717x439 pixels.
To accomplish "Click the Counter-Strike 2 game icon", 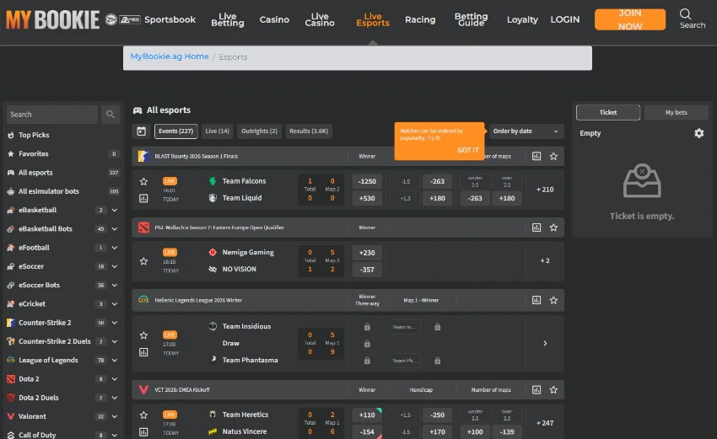I will pyautogui.click(x=10, y=323).
